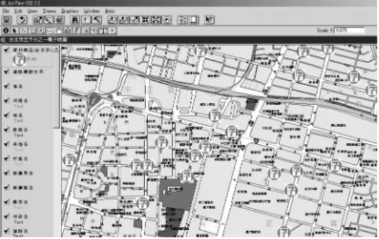Open Theme Properties from the toolbar

[x=38, y=20]
